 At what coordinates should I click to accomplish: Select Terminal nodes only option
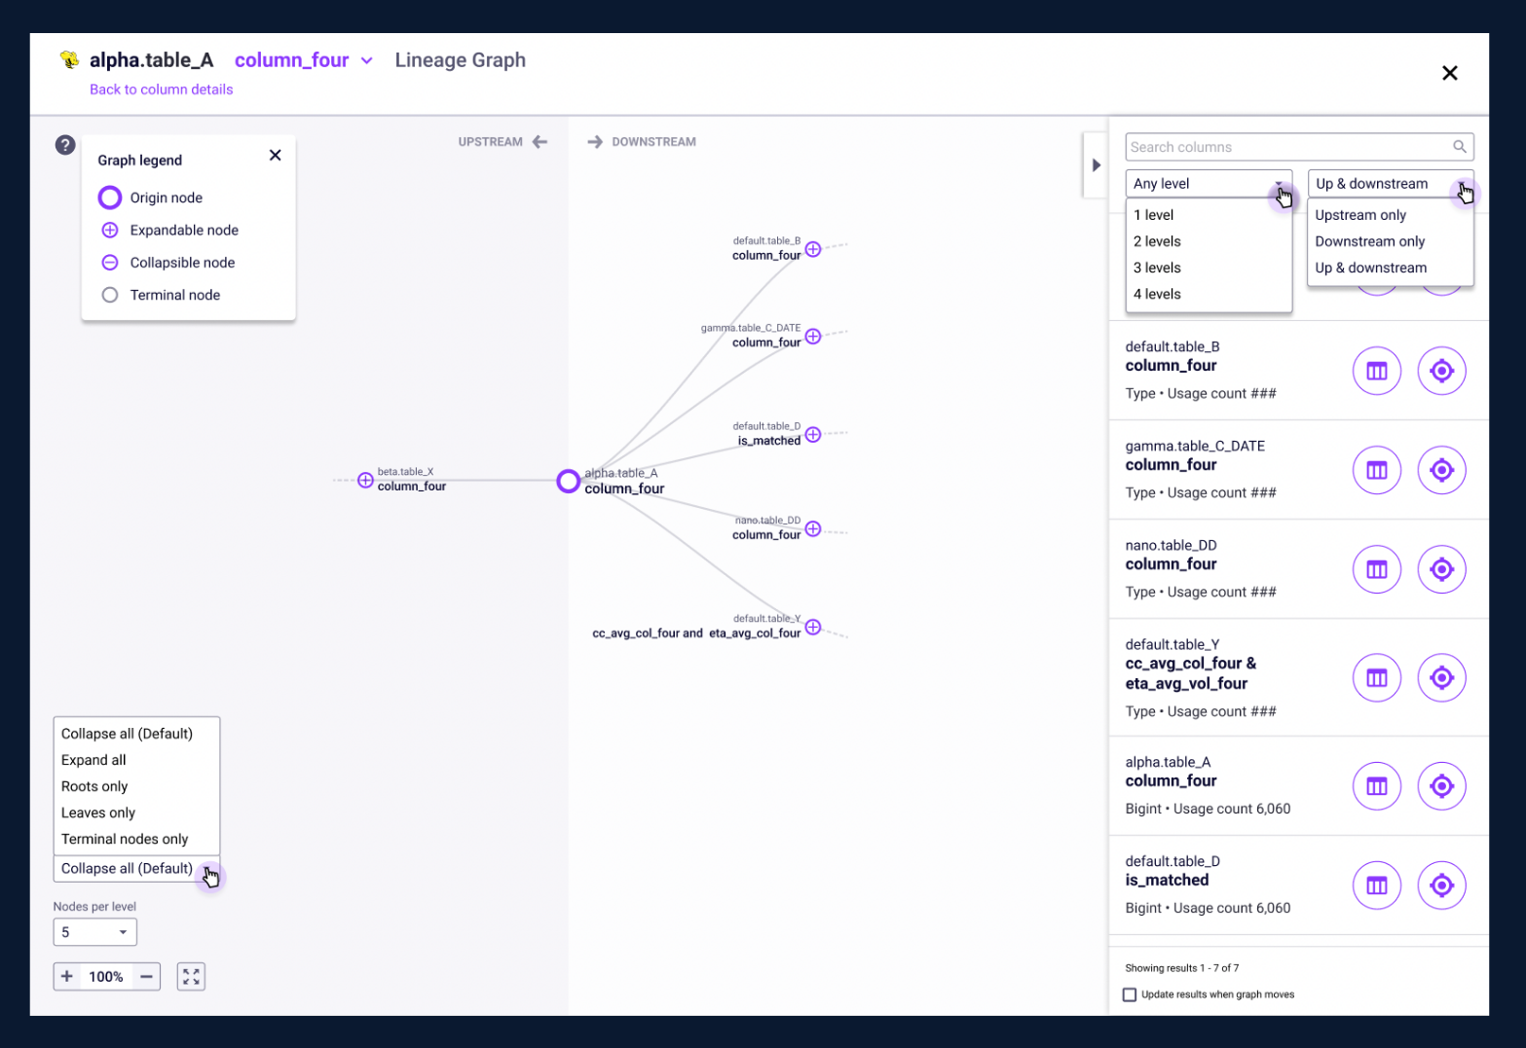pyautogui.click(x=136, y=839)
